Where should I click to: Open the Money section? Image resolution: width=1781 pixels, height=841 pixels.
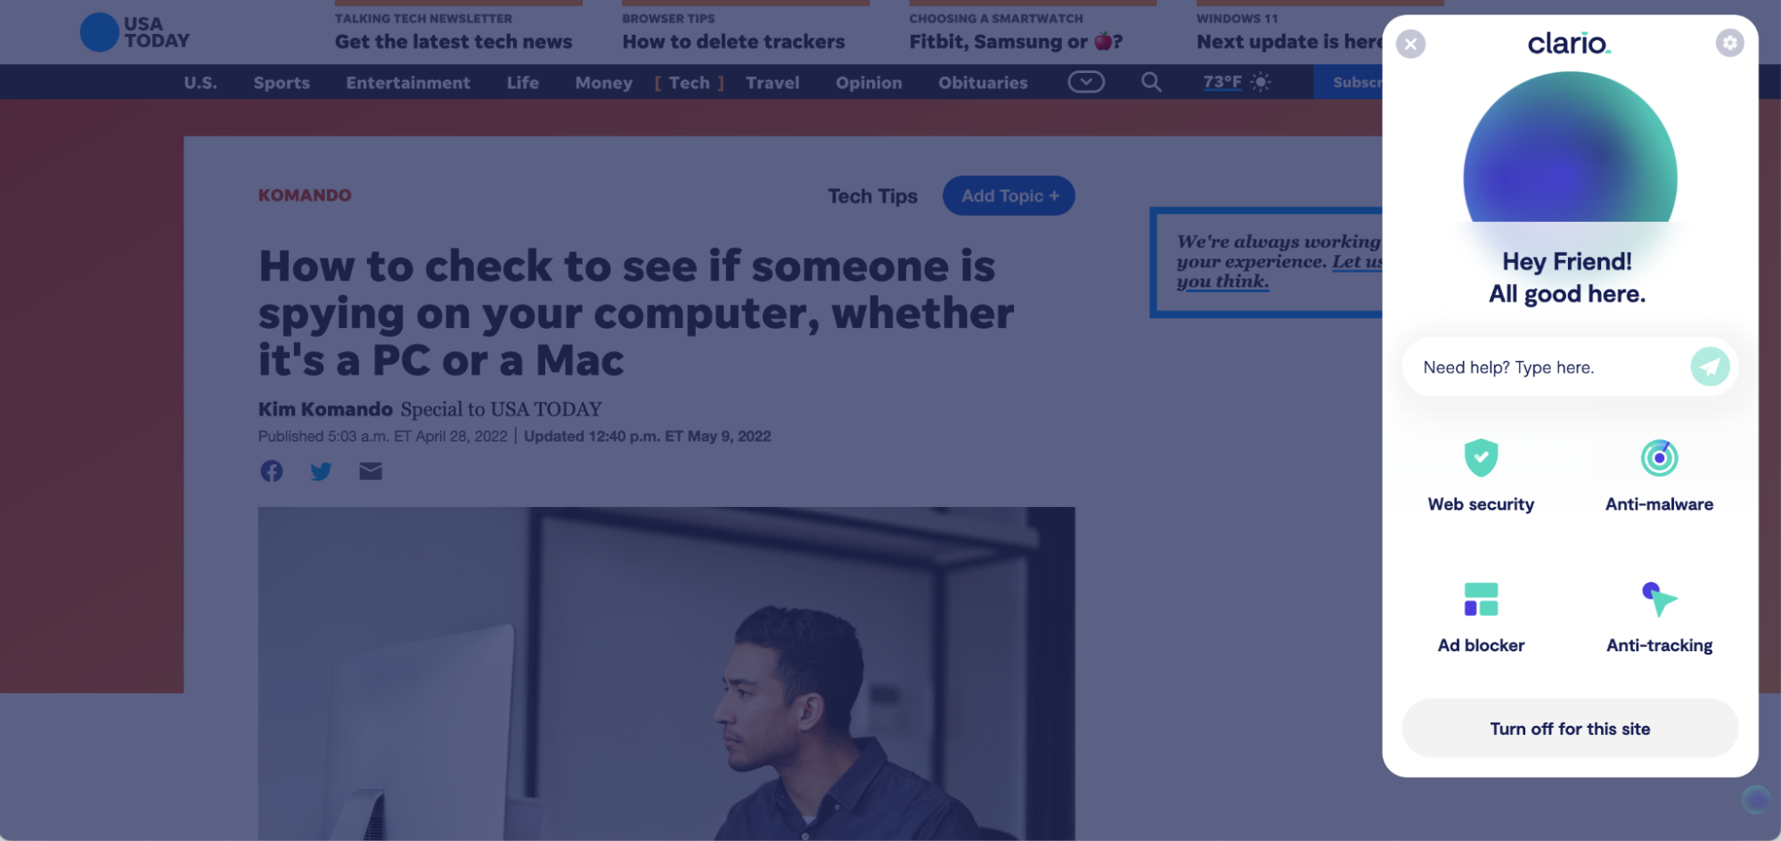coord(604,83)
